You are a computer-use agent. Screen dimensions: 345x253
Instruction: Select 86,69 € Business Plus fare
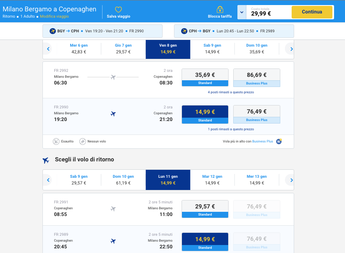click(x=256, y=77)
